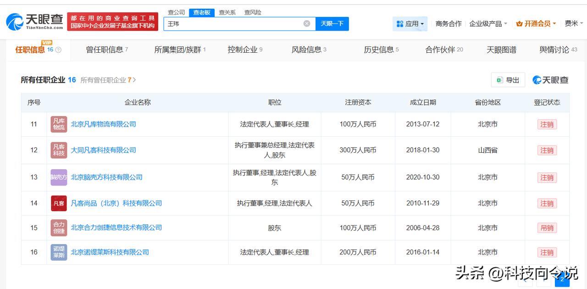Click the 天眼查 logo in header
Viewport: 587px width, 289px height.
[x=34, y=21]
